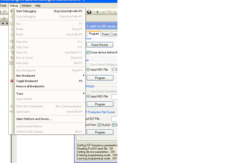Toggle Erase device before flash programming checkbox
Image resolution: width=244 pixels, height=163 pixels.
88,53
